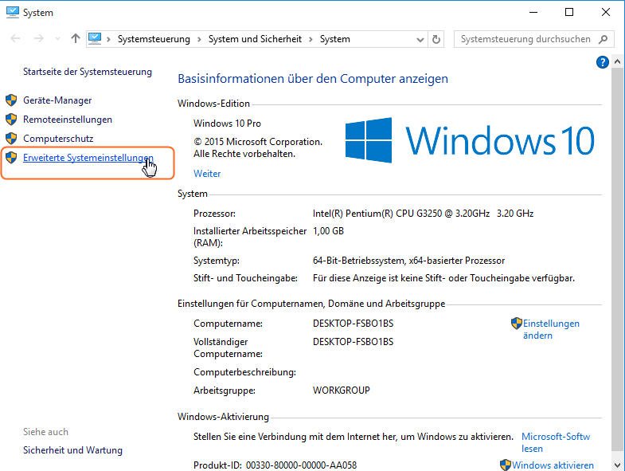Minimize the System window
This screenshot has height=471, width=625.
pyautogui.click(x=533, y=12)
